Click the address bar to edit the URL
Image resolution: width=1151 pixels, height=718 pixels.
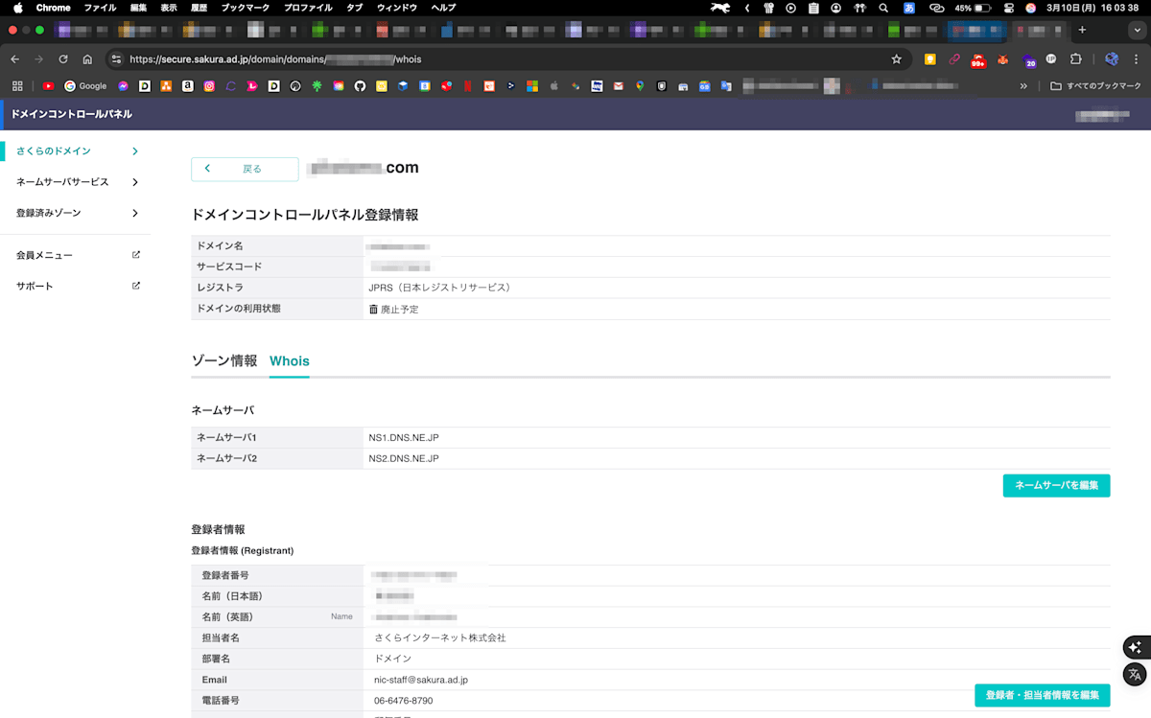[480, 58]
